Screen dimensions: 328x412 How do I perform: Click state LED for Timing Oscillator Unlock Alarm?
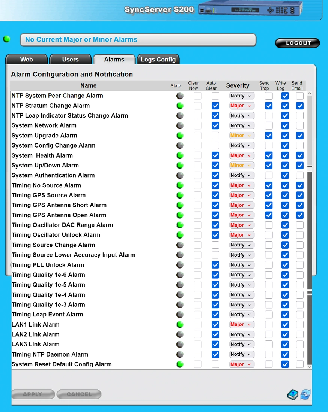pos(180,235)
